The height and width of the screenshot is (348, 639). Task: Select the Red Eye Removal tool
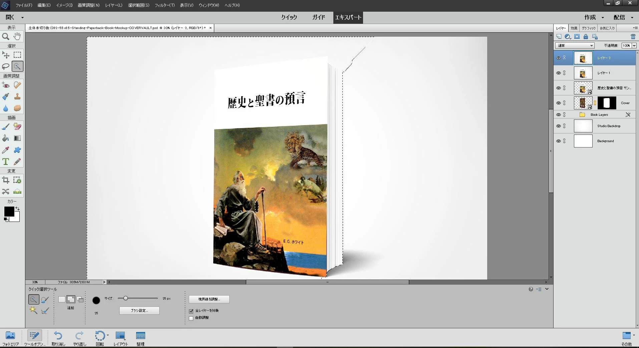(6, 85)
